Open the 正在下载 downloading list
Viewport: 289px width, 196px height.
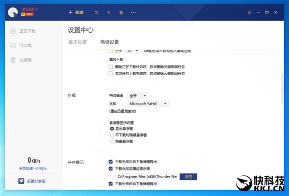23,31
